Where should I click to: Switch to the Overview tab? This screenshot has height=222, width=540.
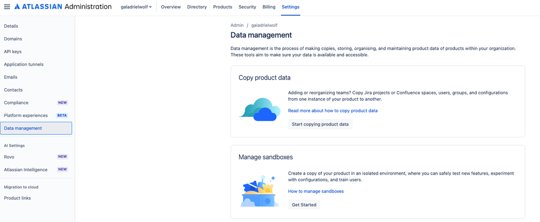click(171, 7)
